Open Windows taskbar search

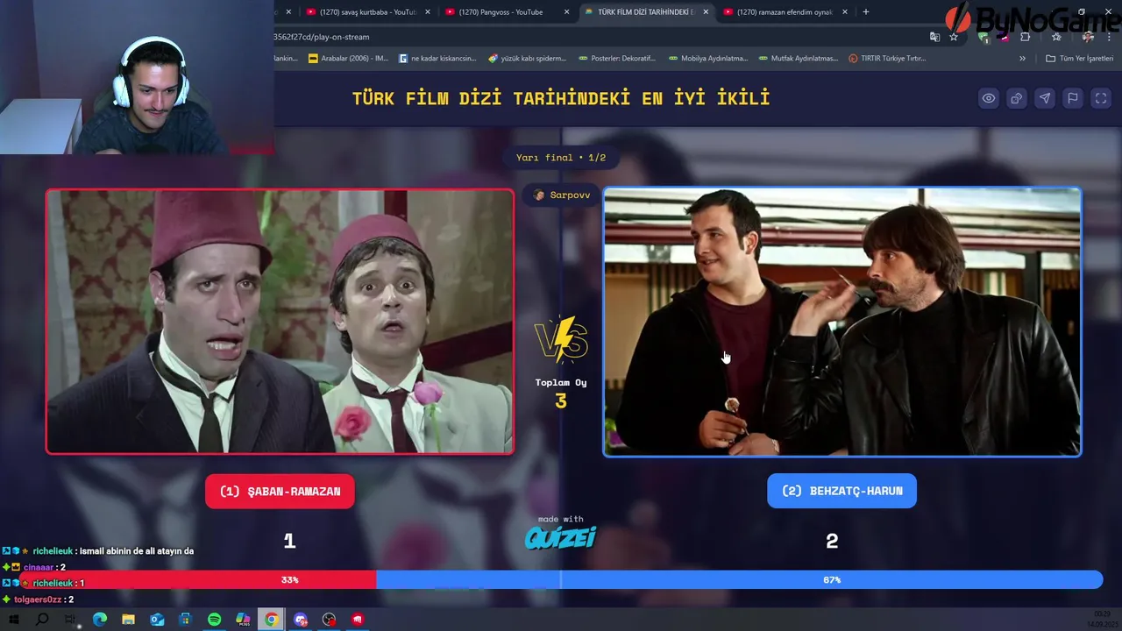point(42,620)
